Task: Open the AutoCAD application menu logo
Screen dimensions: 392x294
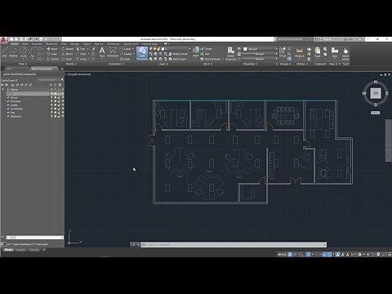Action: click(x=3, y=40)
